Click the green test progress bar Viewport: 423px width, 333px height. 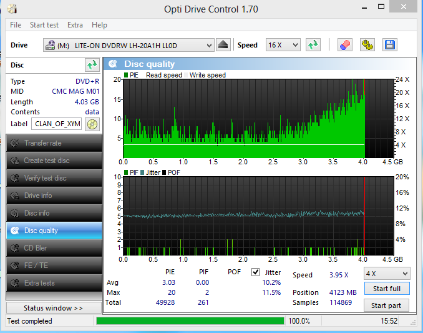pos(190,321)
